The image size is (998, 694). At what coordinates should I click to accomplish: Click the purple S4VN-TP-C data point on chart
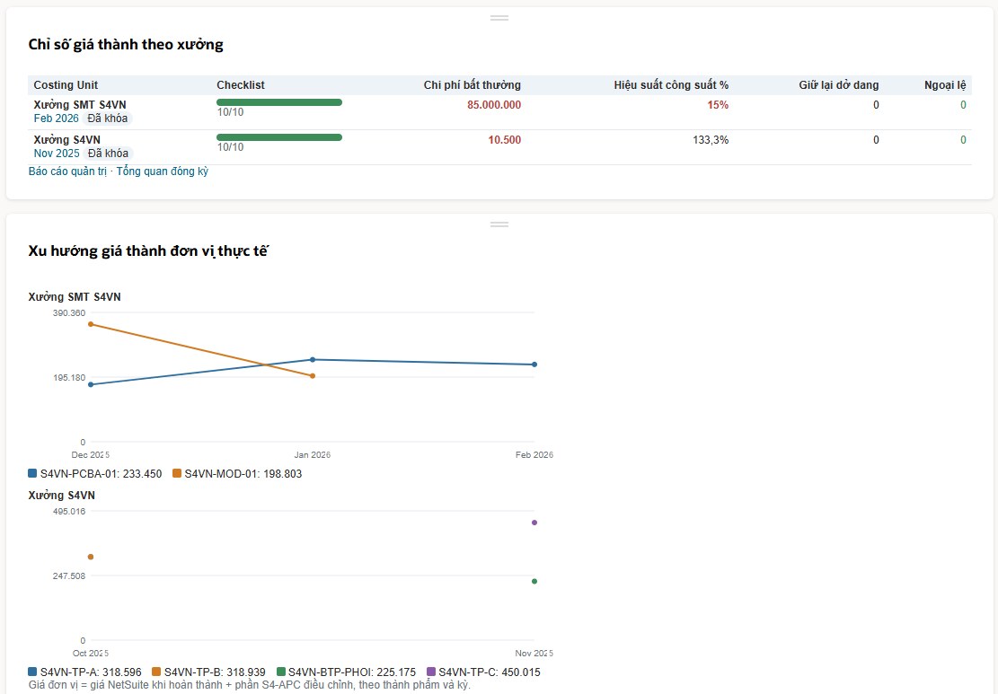[534, 523]
